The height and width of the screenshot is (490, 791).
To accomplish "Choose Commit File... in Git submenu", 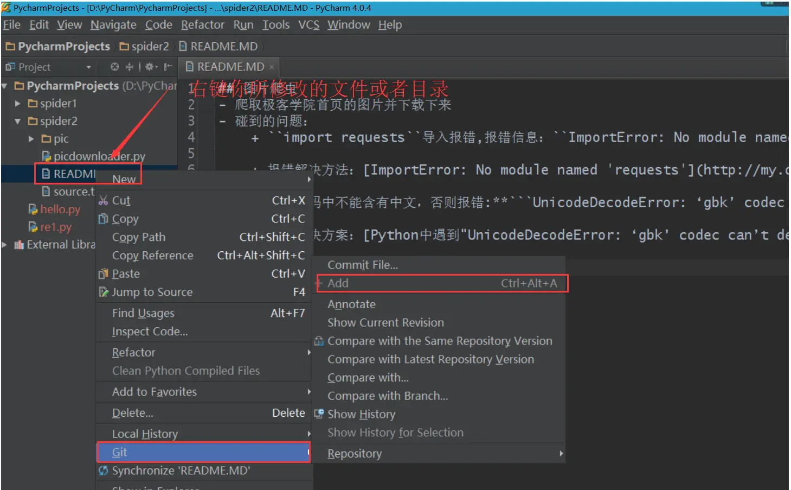I will tap(440, 265).
